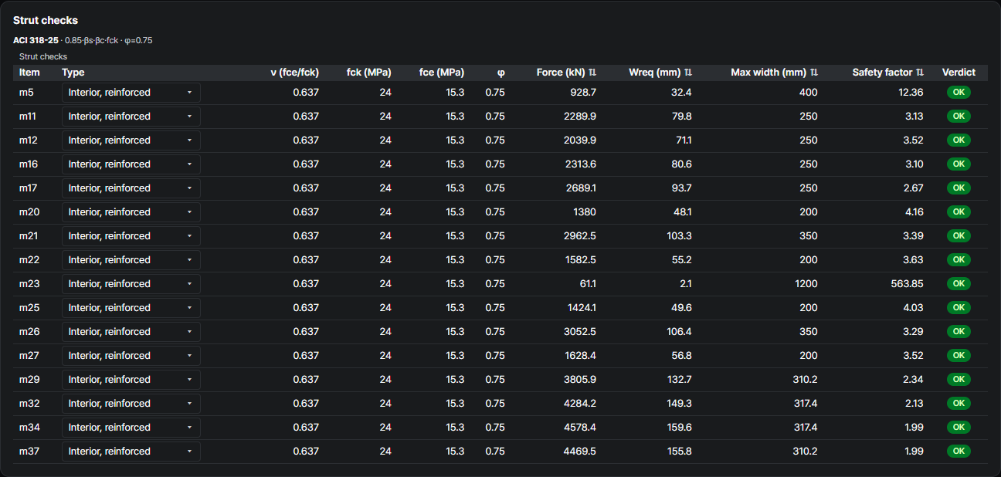Select the Wreq value 159.6
The image size is (1001, 477).
(x=679, y=428)
